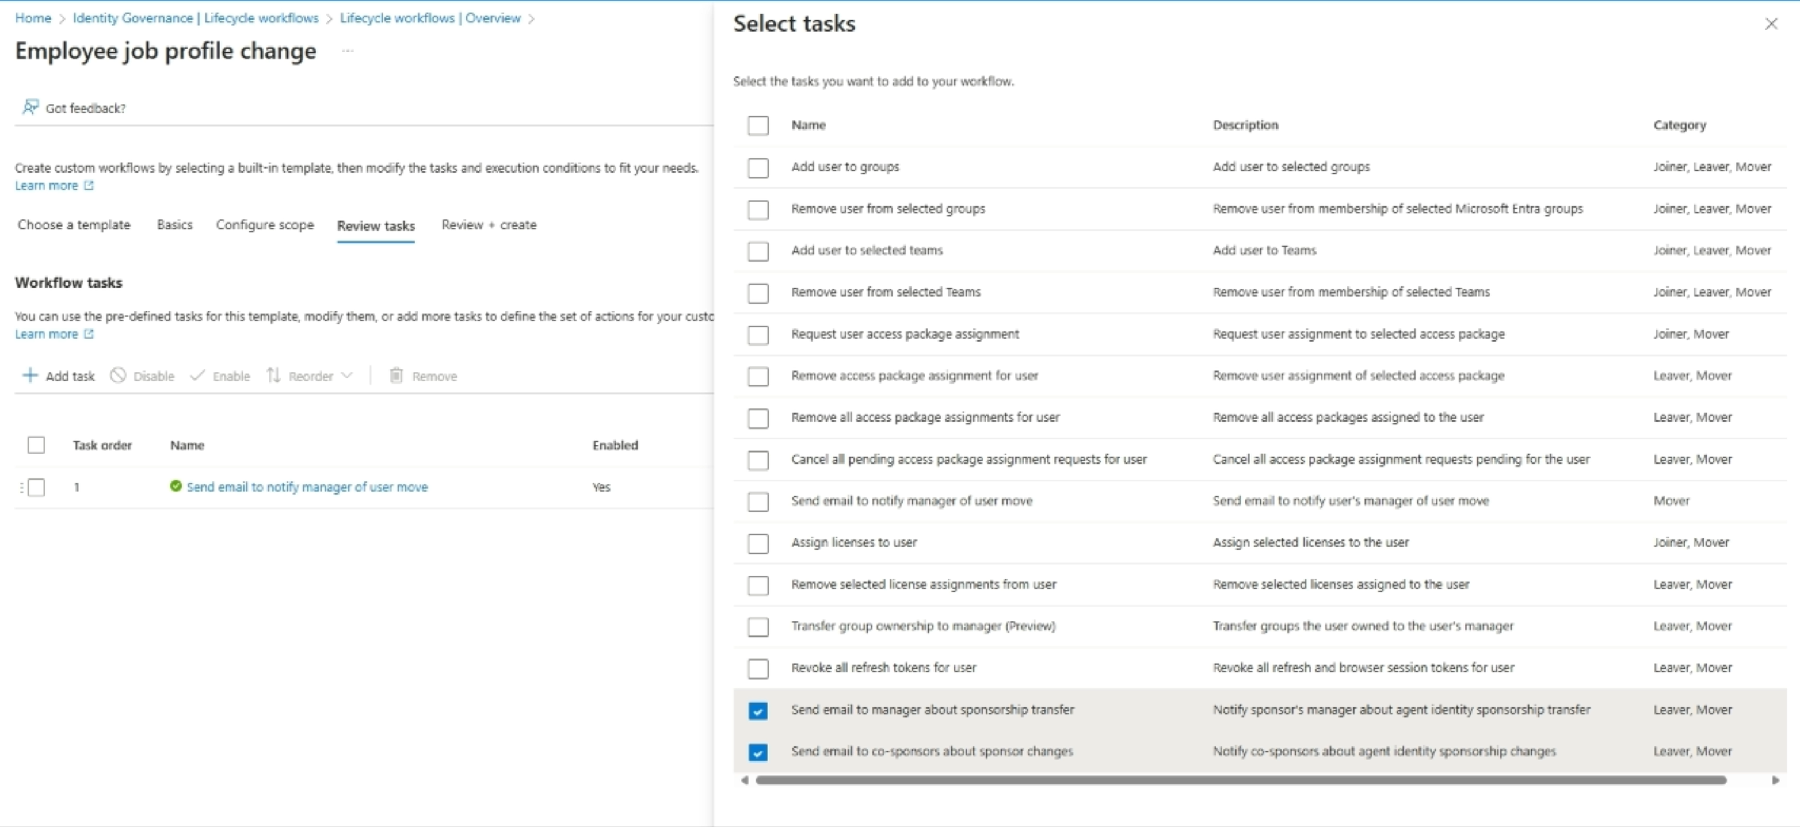Viewport: 1800px width, 827px height.
Task: Close the Select tasks panel
Action: pos(1772,23)
